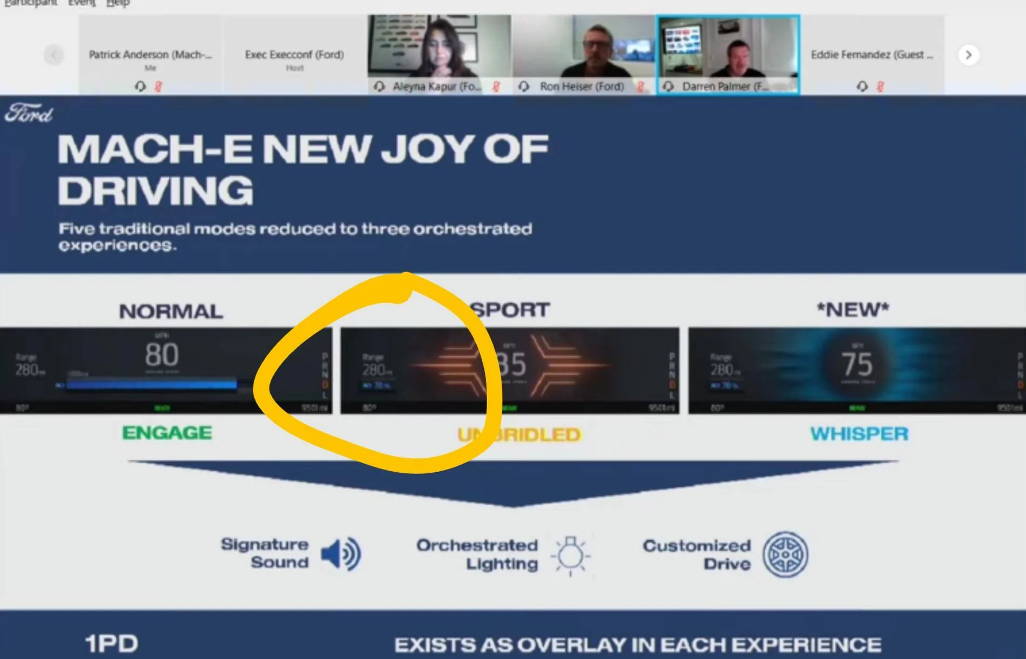Click the "1PD" text on the slide

click(111, 643)
